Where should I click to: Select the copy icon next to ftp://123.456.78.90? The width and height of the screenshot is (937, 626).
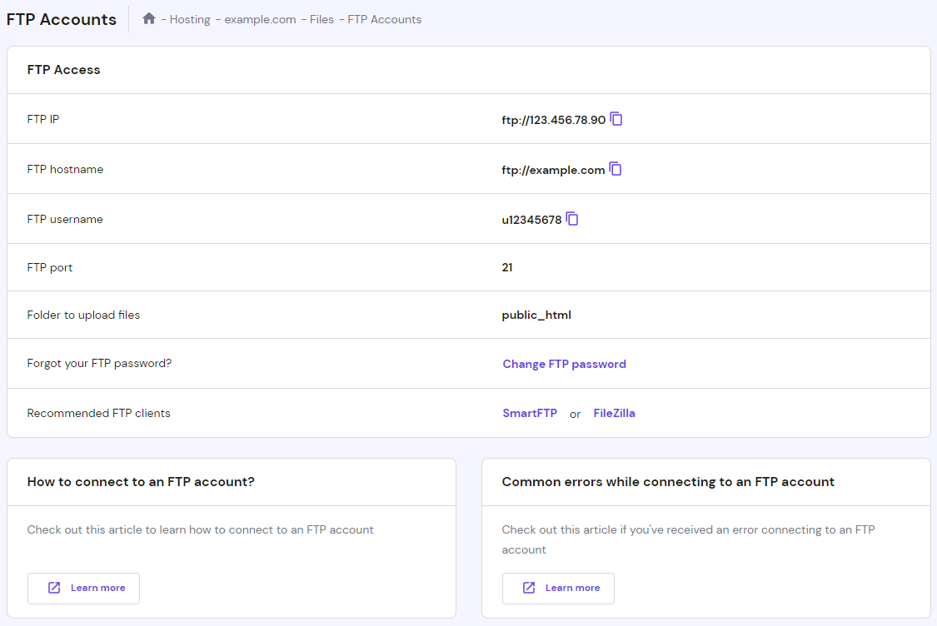(616, 119)
